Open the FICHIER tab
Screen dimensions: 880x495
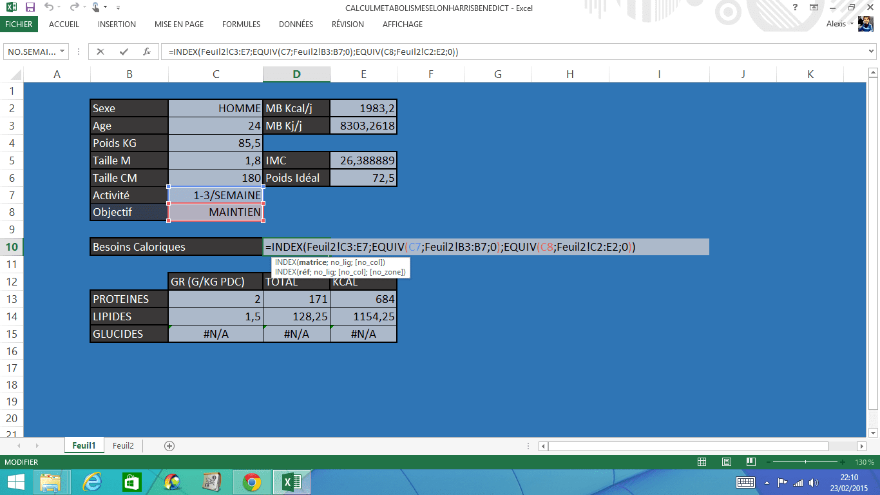click(x=19, y=24)
